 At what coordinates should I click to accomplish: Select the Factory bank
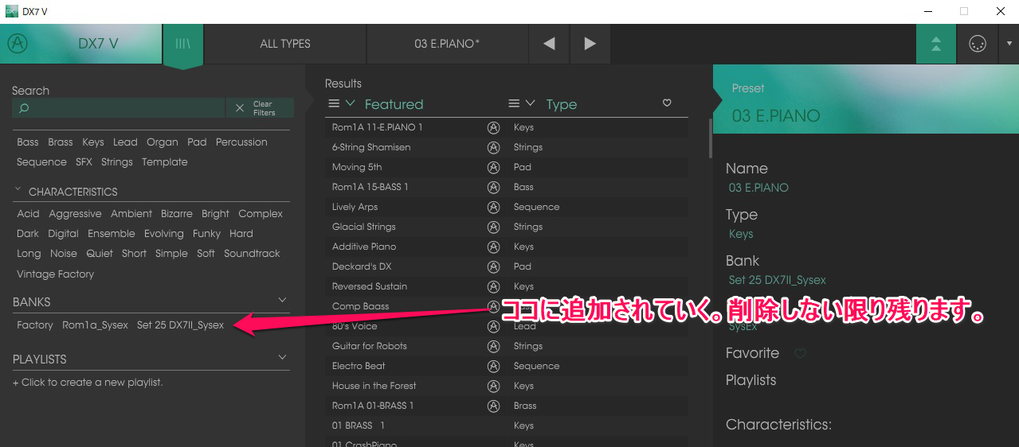point(35,325)
